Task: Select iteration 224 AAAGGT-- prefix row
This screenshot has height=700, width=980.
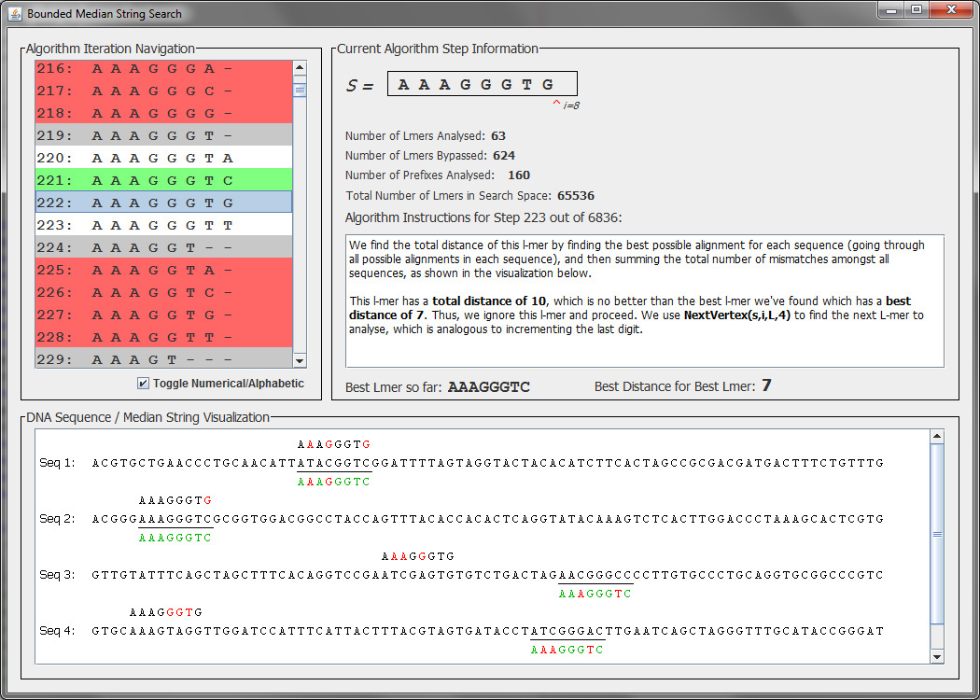Action: [163, 247]
